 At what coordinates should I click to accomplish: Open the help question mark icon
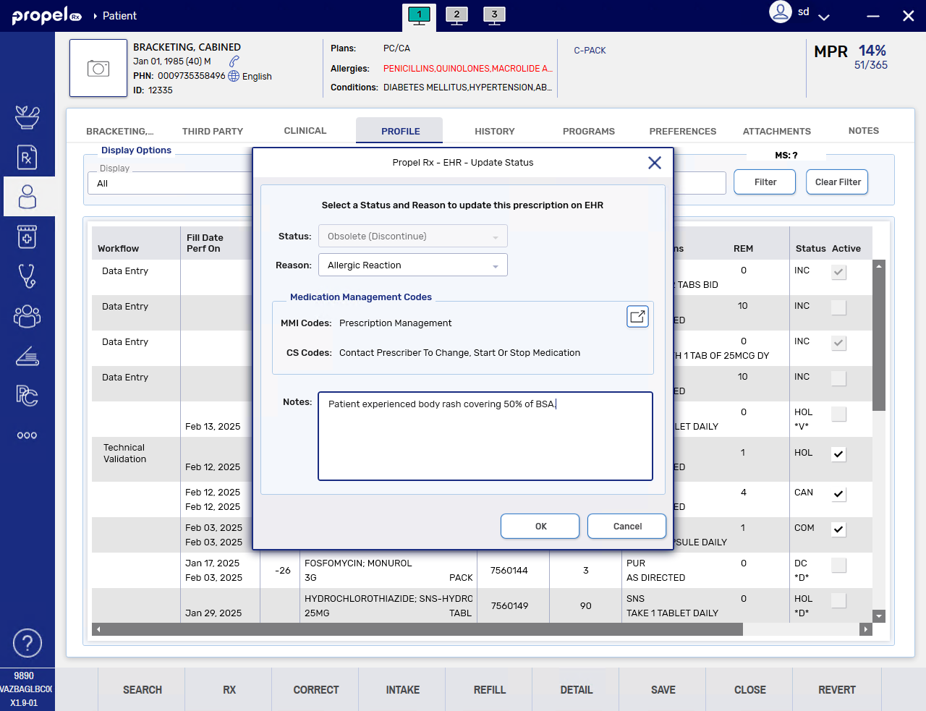(27, 643)
